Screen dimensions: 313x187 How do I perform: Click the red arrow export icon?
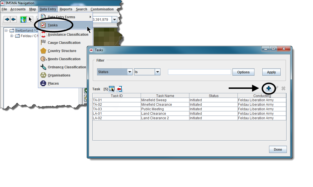tap(119, 89)
